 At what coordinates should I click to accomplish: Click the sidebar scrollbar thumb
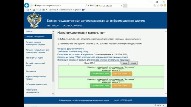click(x=53, y=58)
